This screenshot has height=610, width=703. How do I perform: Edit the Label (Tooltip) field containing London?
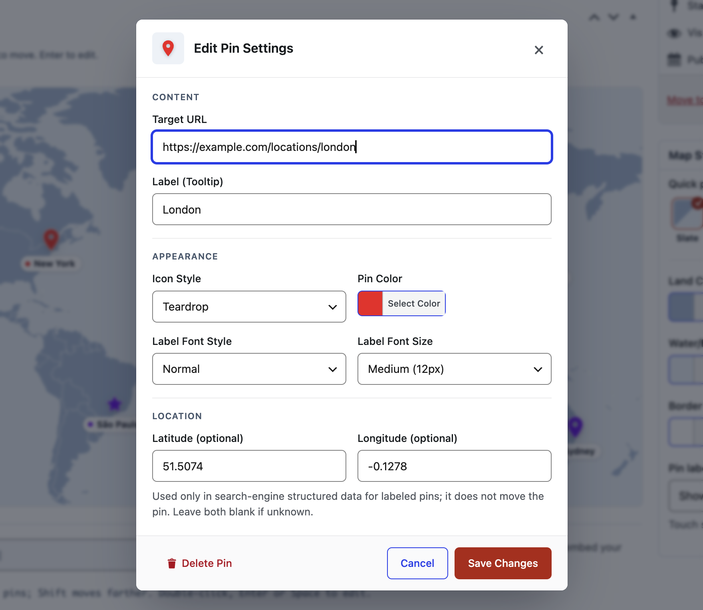point(352,209)
